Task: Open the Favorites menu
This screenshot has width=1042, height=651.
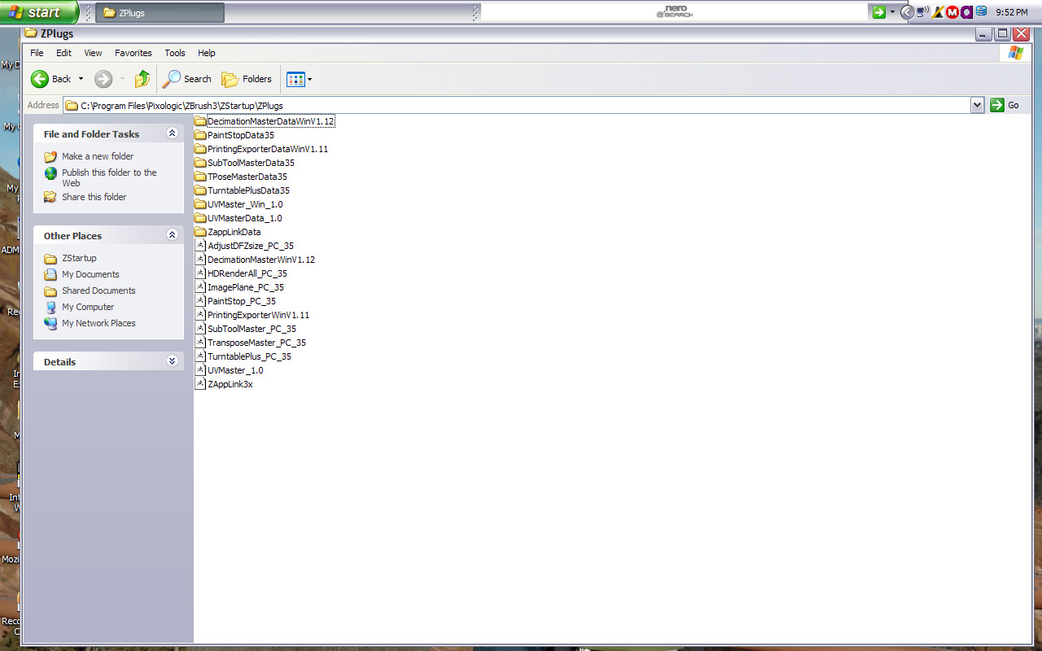Action: (x=134, y=53)
